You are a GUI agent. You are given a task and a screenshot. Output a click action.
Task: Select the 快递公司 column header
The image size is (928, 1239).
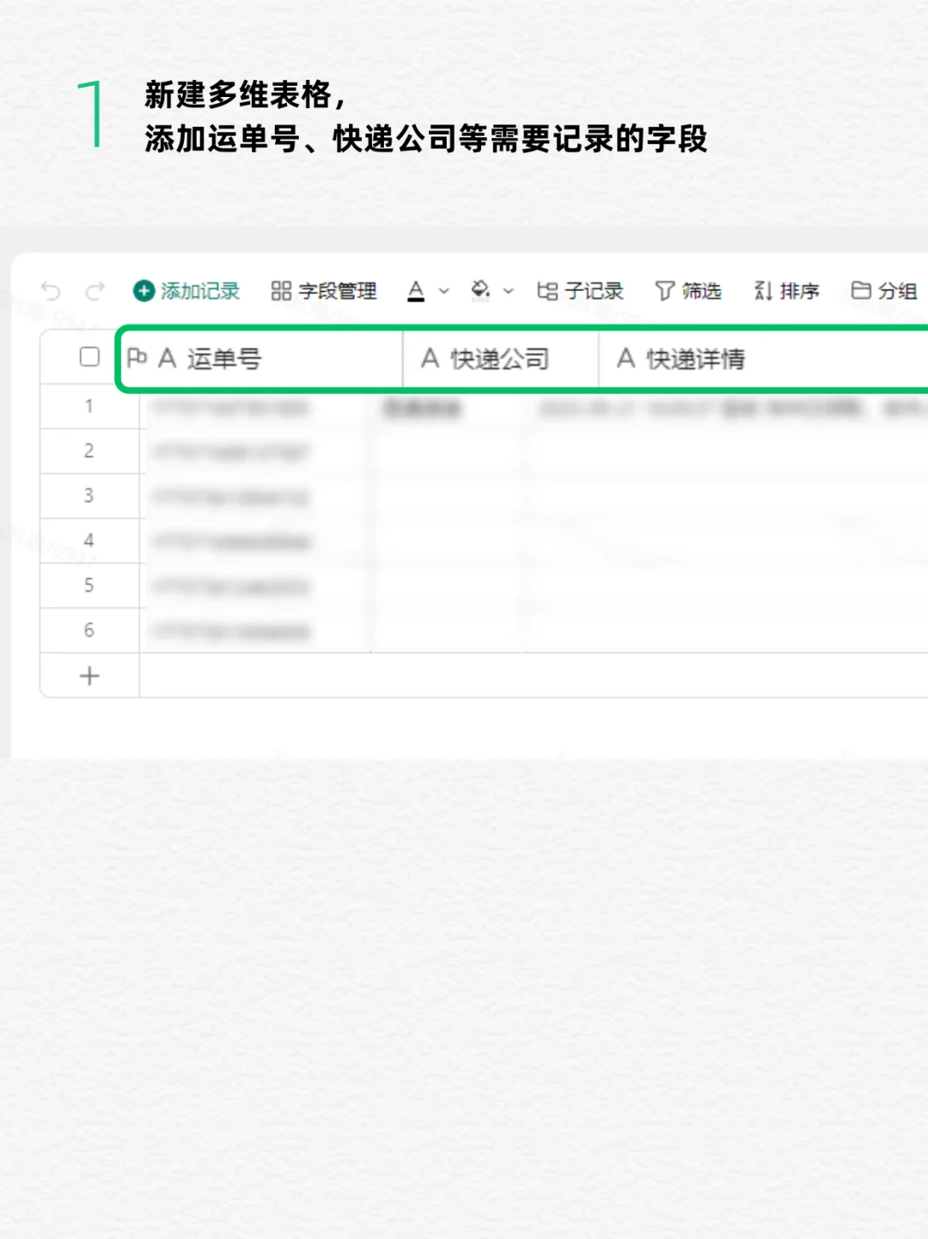pos(485,359)
